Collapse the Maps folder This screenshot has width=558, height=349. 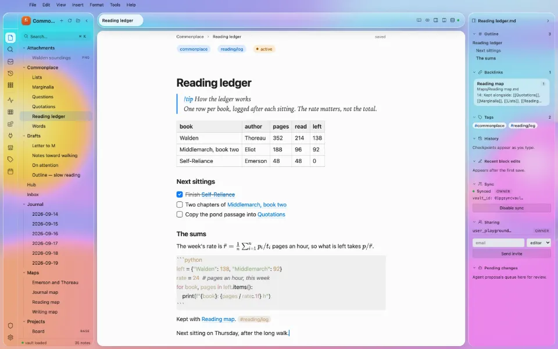point(24,273)
